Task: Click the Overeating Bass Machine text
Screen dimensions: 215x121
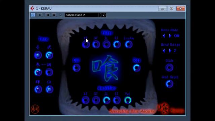Action: click(x=132, y=111)
